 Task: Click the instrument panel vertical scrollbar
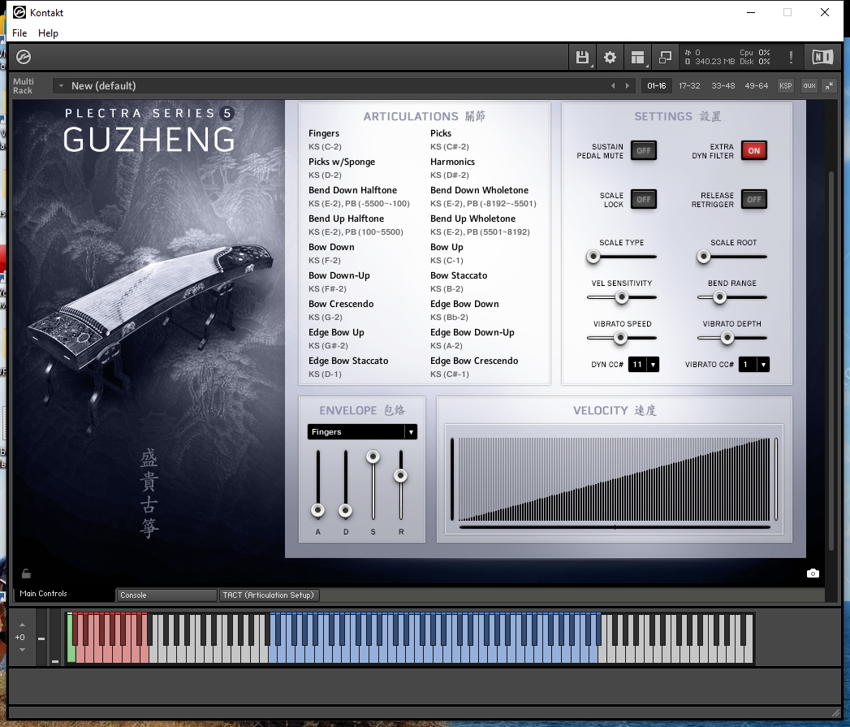[831, 361]
